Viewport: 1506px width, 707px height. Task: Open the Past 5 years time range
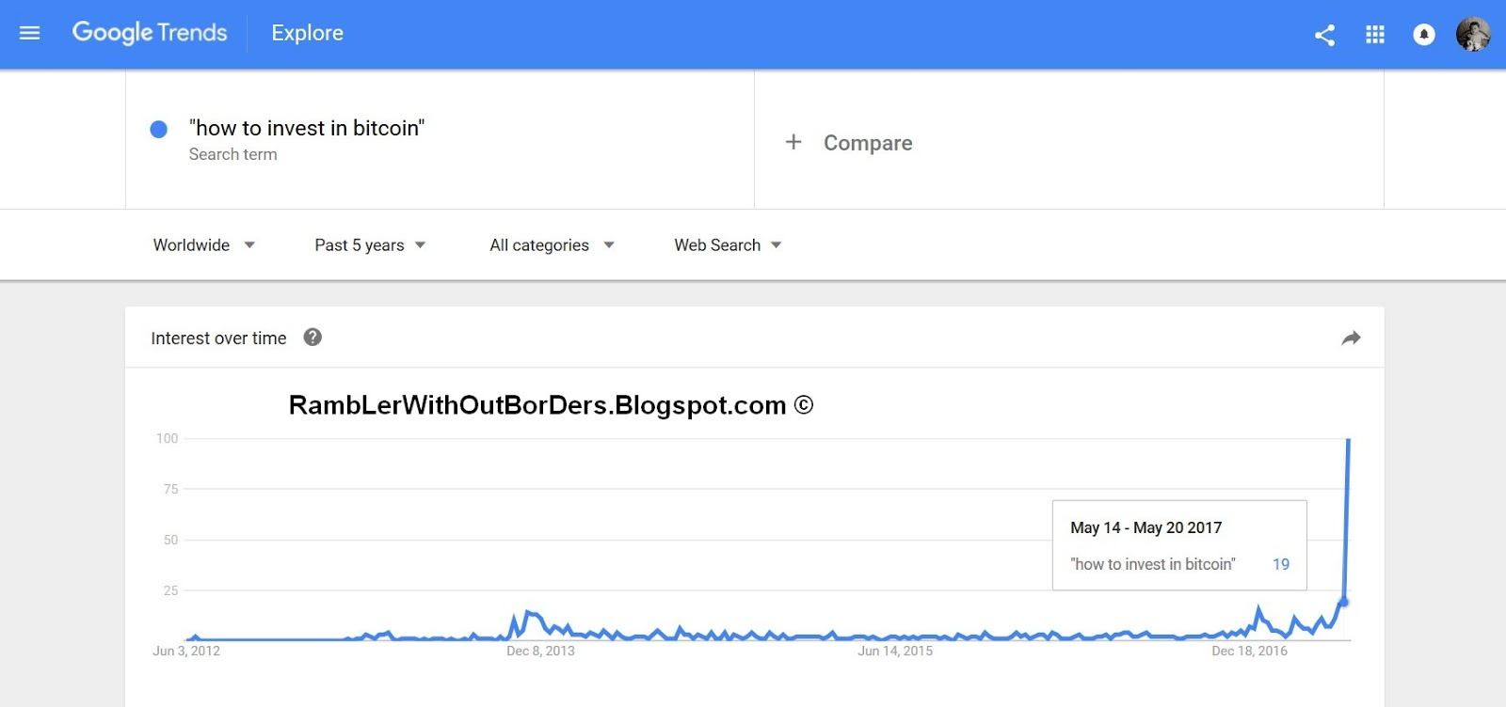(x=370, y=245)
